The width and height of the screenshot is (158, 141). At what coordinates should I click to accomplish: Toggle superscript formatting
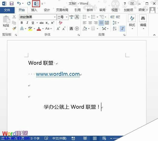53,23
